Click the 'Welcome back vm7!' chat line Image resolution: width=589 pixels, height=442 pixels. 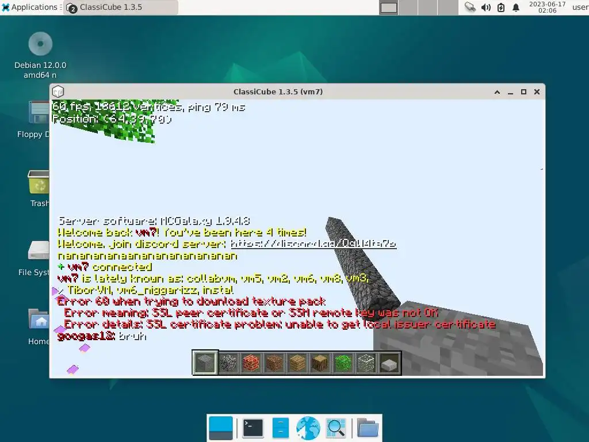(182, 233)
